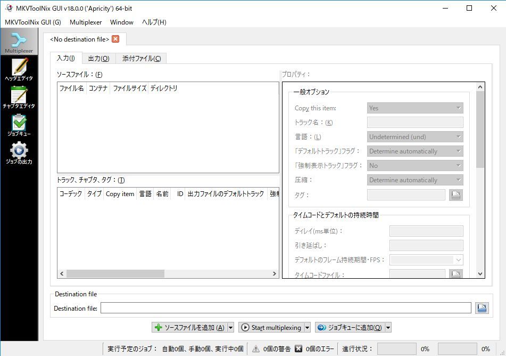506x356 pixels.
Task: Click the タイプ column header
Action: click(94, 193)
